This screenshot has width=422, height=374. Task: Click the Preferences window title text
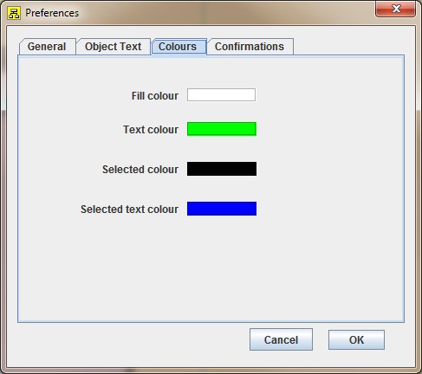tap(52, 13)
